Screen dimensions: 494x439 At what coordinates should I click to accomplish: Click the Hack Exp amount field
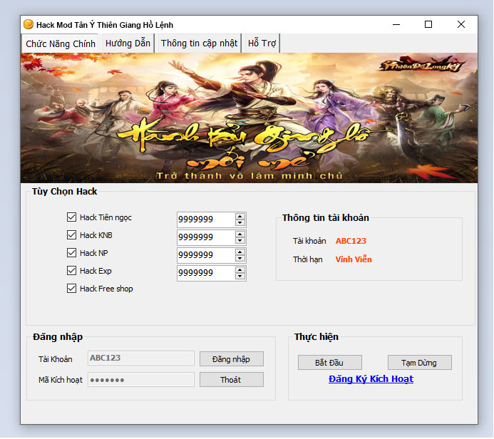(206, 273)
